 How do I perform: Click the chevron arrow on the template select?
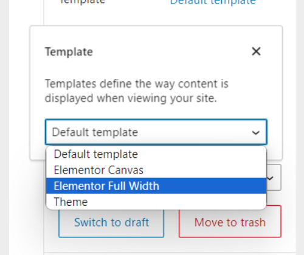click(x=255, y=132)
